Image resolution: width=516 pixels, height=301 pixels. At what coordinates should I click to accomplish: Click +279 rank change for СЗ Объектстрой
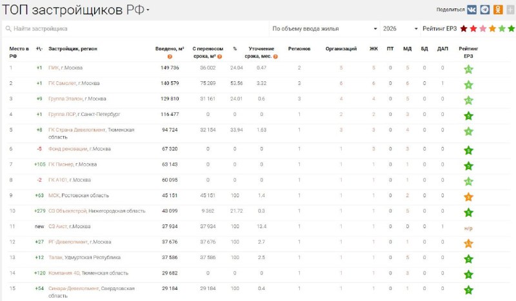tap(39, 211)
